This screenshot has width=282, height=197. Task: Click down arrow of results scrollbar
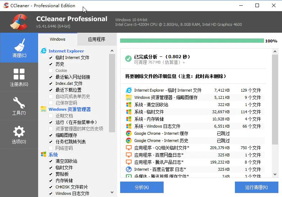point(275,174)
